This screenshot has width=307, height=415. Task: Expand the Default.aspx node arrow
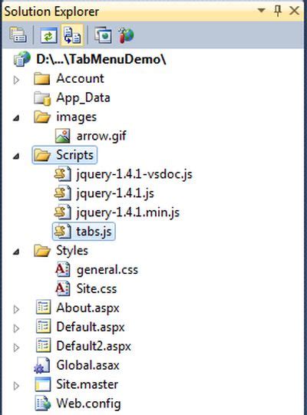(16, 328)
